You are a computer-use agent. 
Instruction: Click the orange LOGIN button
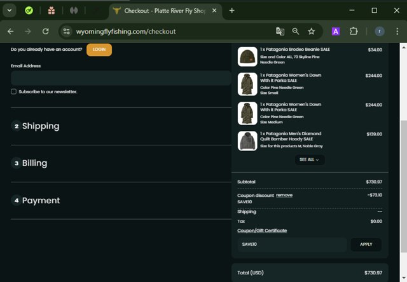tap(99, 50)
